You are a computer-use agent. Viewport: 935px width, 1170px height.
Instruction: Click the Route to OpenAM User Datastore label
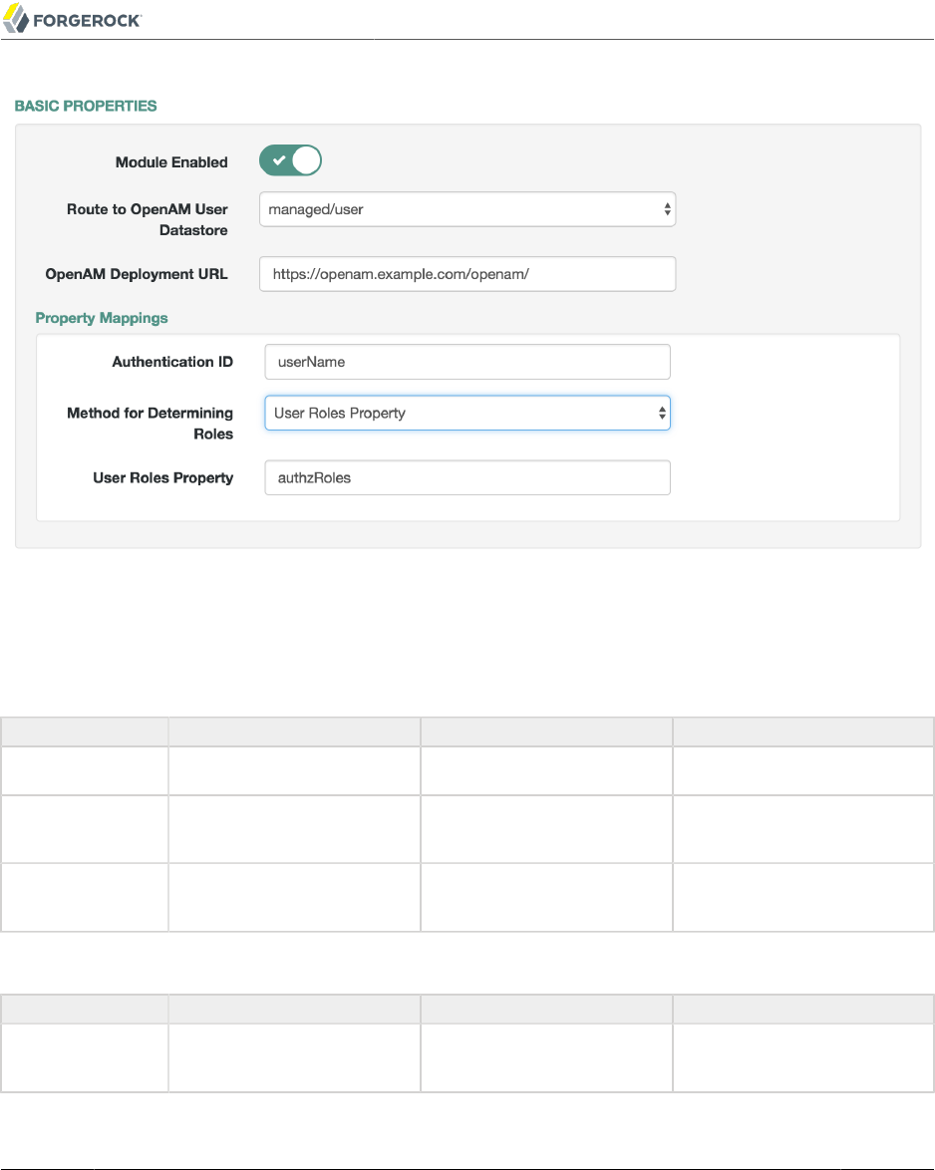point(148,219)
